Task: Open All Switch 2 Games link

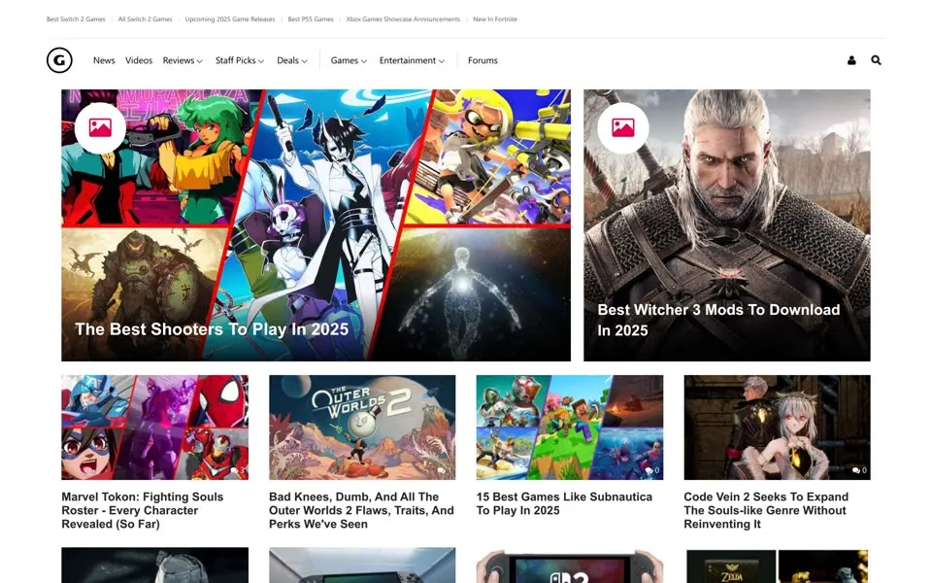Action: tap(145, 19)
